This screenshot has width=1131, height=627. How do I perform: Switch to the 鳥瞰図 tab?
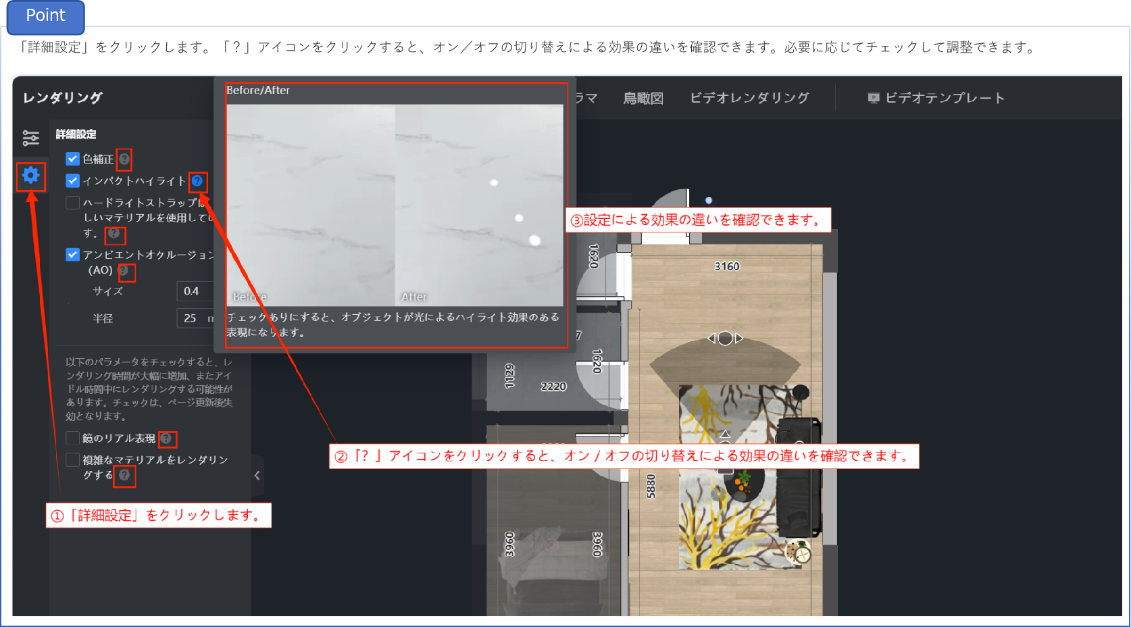pyautogui.click(x=643, y=99)
